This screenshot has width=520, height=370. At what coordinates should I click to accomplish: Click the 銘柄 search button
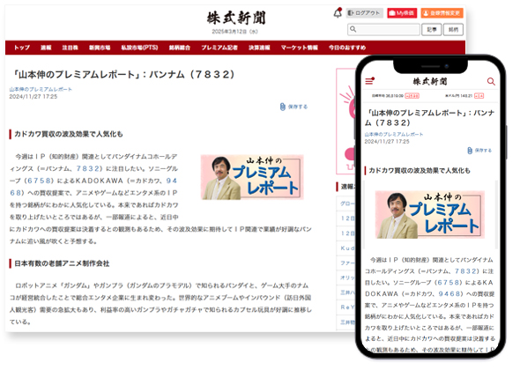(453, 29)
